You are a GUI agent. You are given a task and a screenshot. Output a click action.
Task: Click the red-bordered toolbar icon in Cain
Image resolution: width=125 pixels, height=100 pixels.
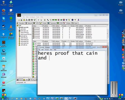coord(64,20)
